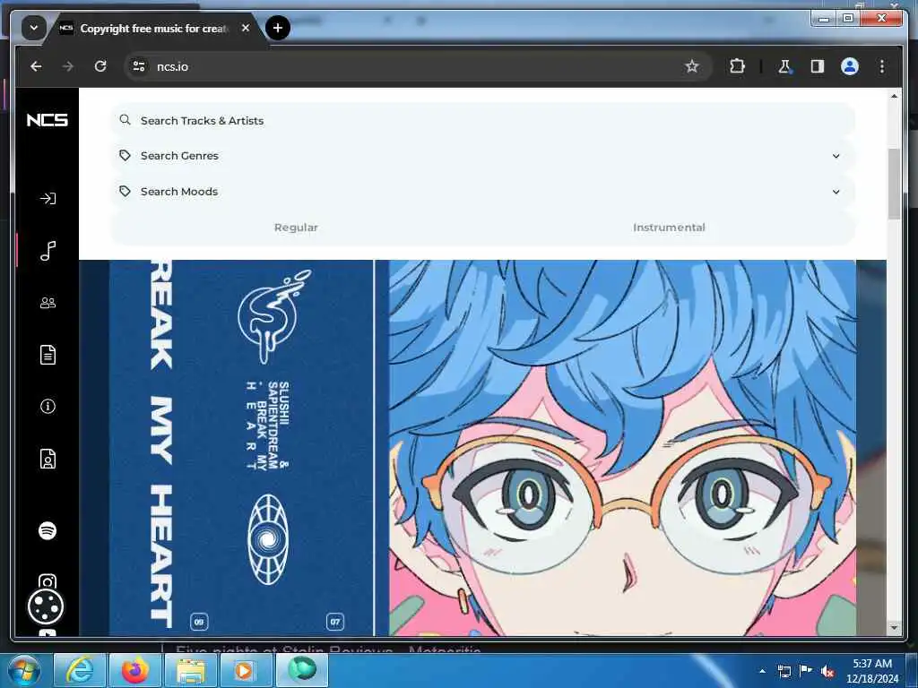Toggle the browser side panel icon
Viewport: 918px width, 688px height.
(x=818, y=66)
